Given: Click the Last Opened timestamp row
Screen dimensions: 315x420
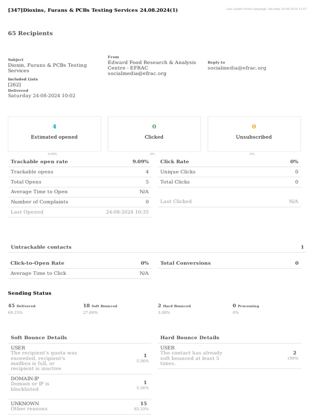Looking at the screenshot, I should point(80,212).
